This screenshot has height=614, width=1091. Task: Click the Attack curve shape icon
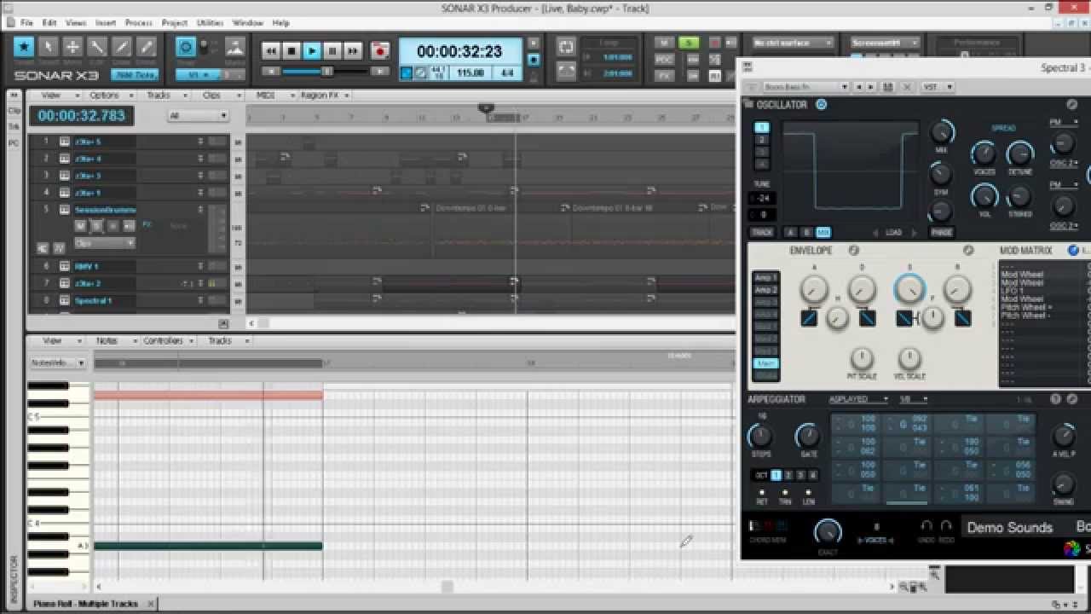pos(810,318)
